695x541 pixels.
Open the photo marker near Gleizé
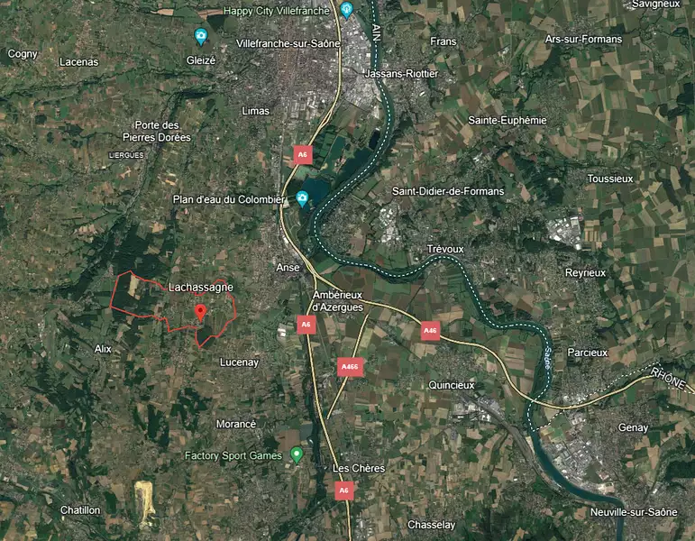(201, 36)
